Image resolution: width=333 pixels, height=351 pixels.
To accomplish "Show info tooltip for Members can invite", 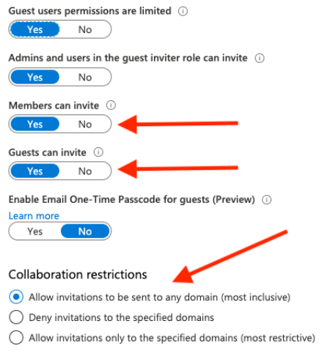I will (111, 106).
